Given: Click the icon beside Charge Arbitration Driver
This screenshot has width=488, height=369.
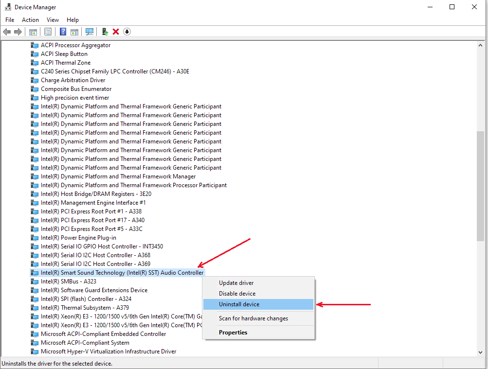Looking at the screenshot, I should 35,80.
